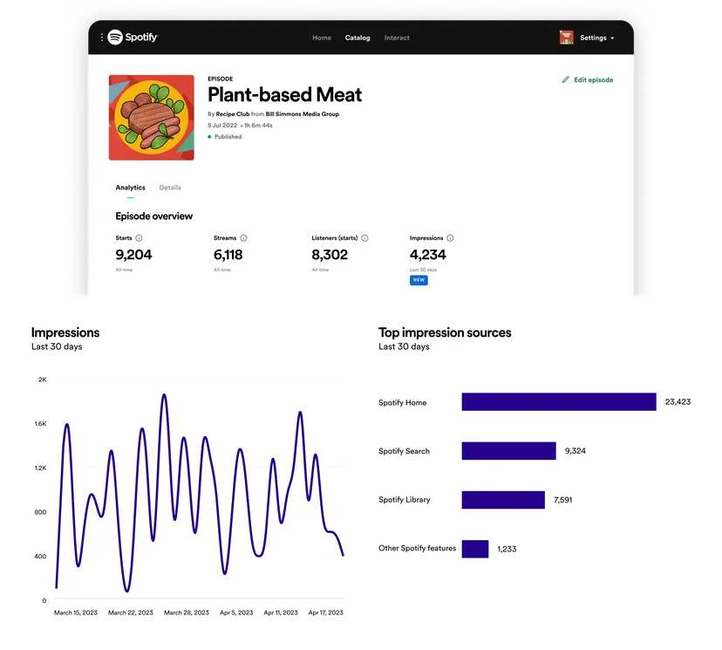Click the 2K label on y-axis
This screenshot has width=722, height=650.
pos(43,380)
